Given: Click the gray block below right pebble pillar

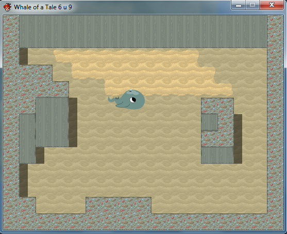Looking at the screenshot, I should [217, 155].
